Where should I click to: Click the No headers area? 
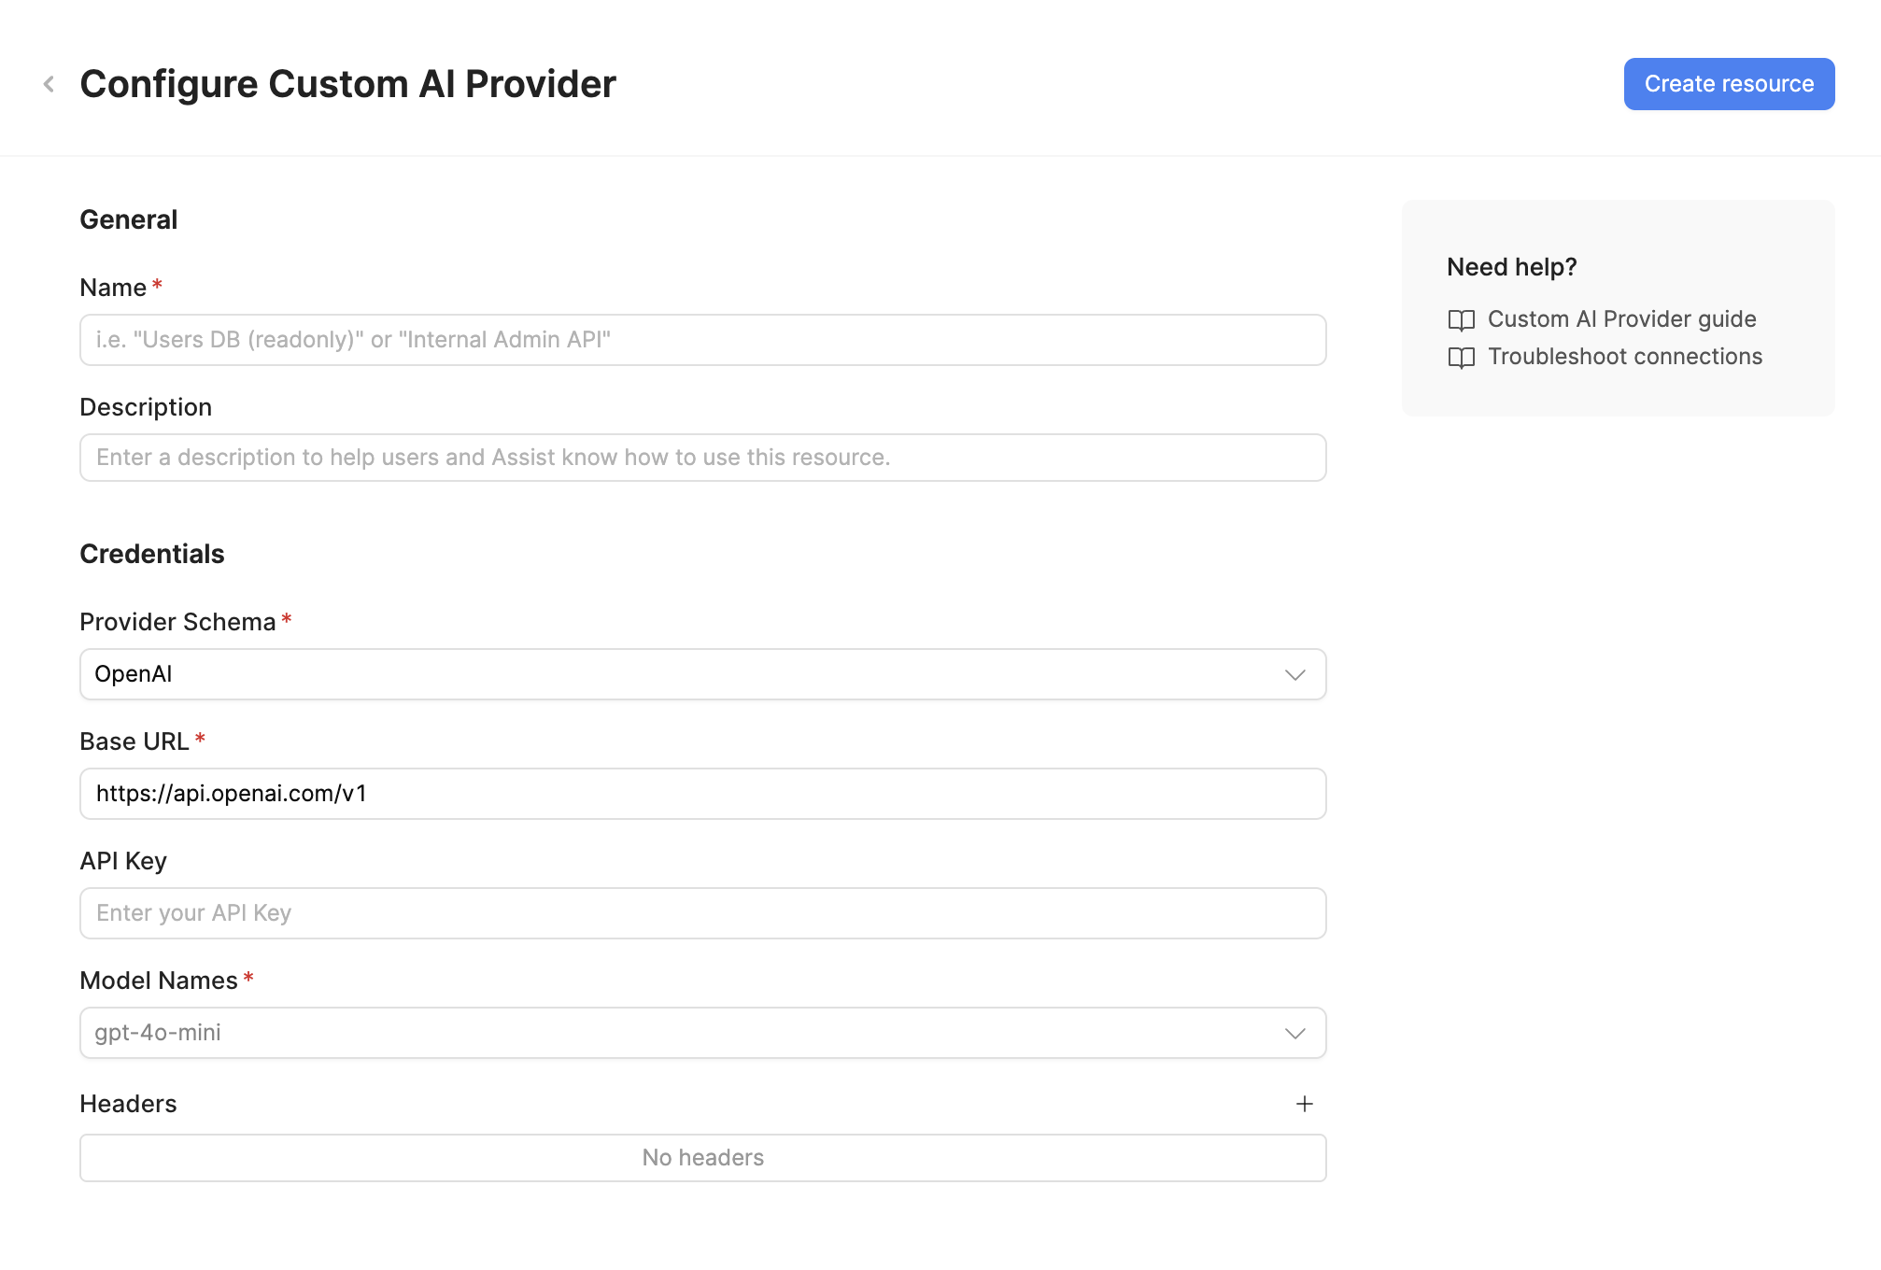pyautogui.click(x=702, y=1157)
